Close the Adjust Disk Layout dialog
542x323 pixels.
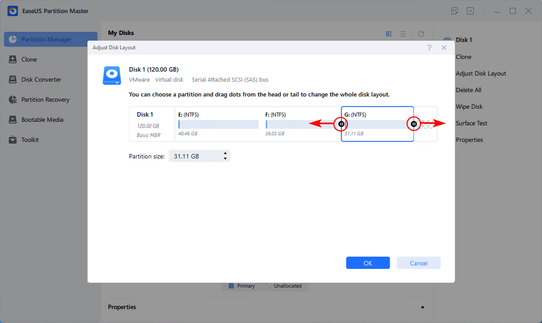pyautogui.click(x=444, y=48)
